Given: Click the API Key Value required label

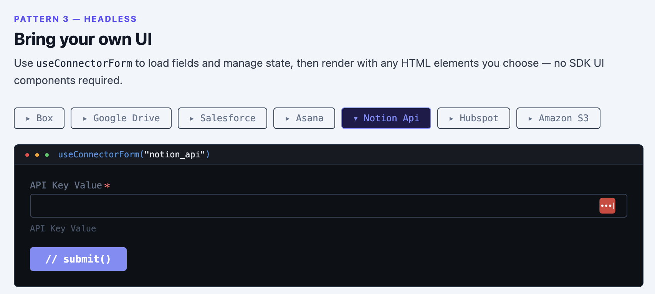Looking at the screenshot, I should pyautogui.click(x=70, y=185).
